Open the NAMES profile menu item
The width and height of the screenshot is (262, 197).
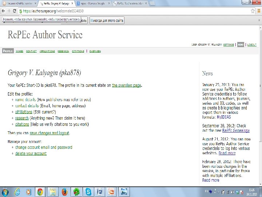[19, 51]
